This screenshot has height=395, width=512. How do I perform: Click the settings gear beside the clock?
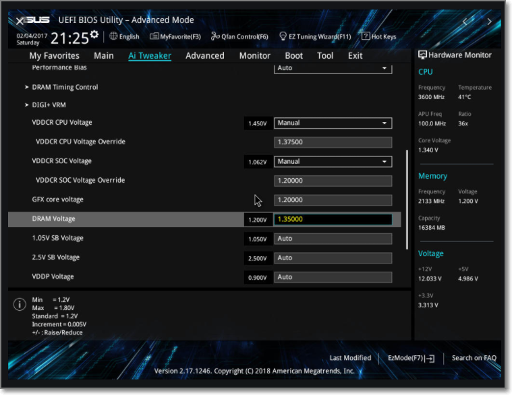point(94,34)
